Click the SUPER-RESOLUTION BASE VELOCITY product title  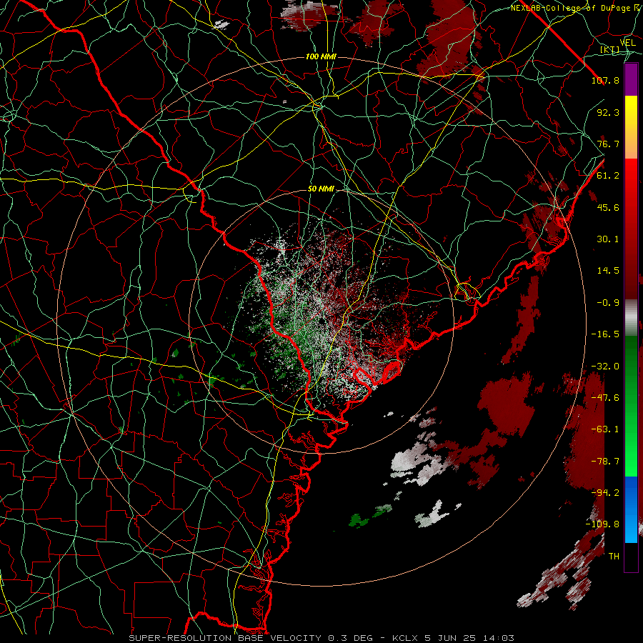click(x=225, y=638)
